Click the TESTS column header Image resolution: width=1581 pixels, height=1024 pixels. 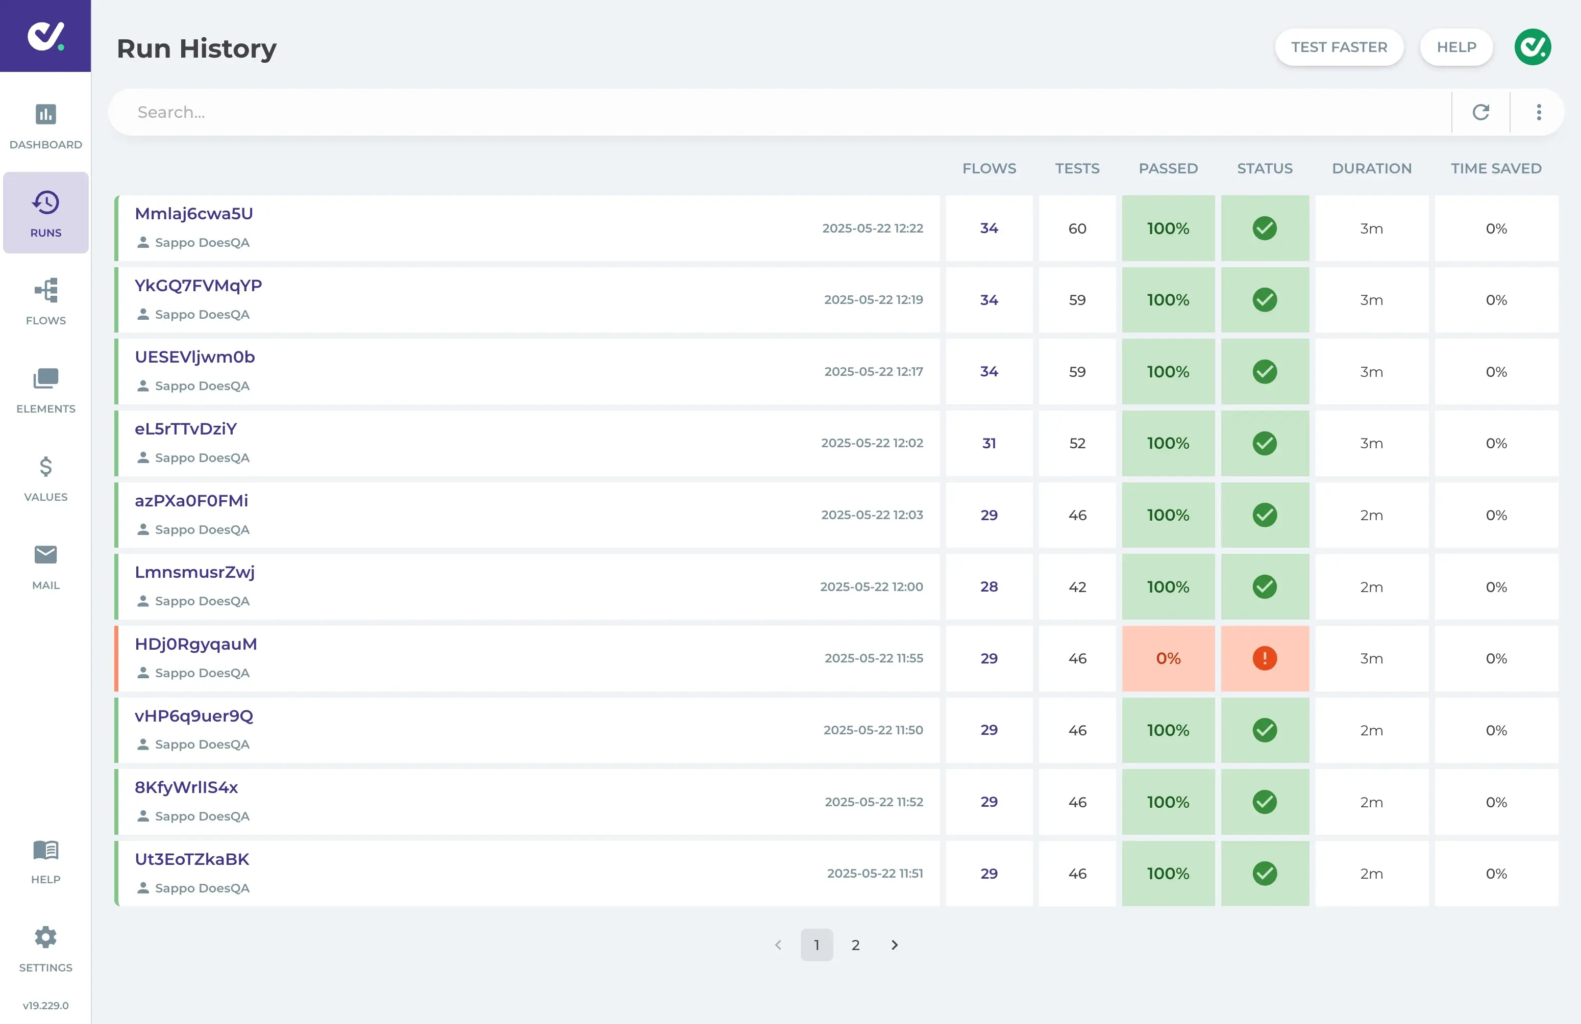(x=1077, y=169)
